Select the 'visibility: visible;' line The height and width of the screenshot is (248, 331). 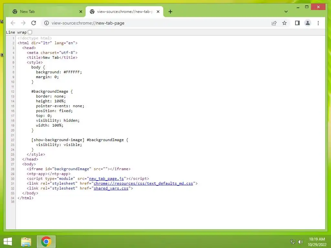[x=59, y=145]
